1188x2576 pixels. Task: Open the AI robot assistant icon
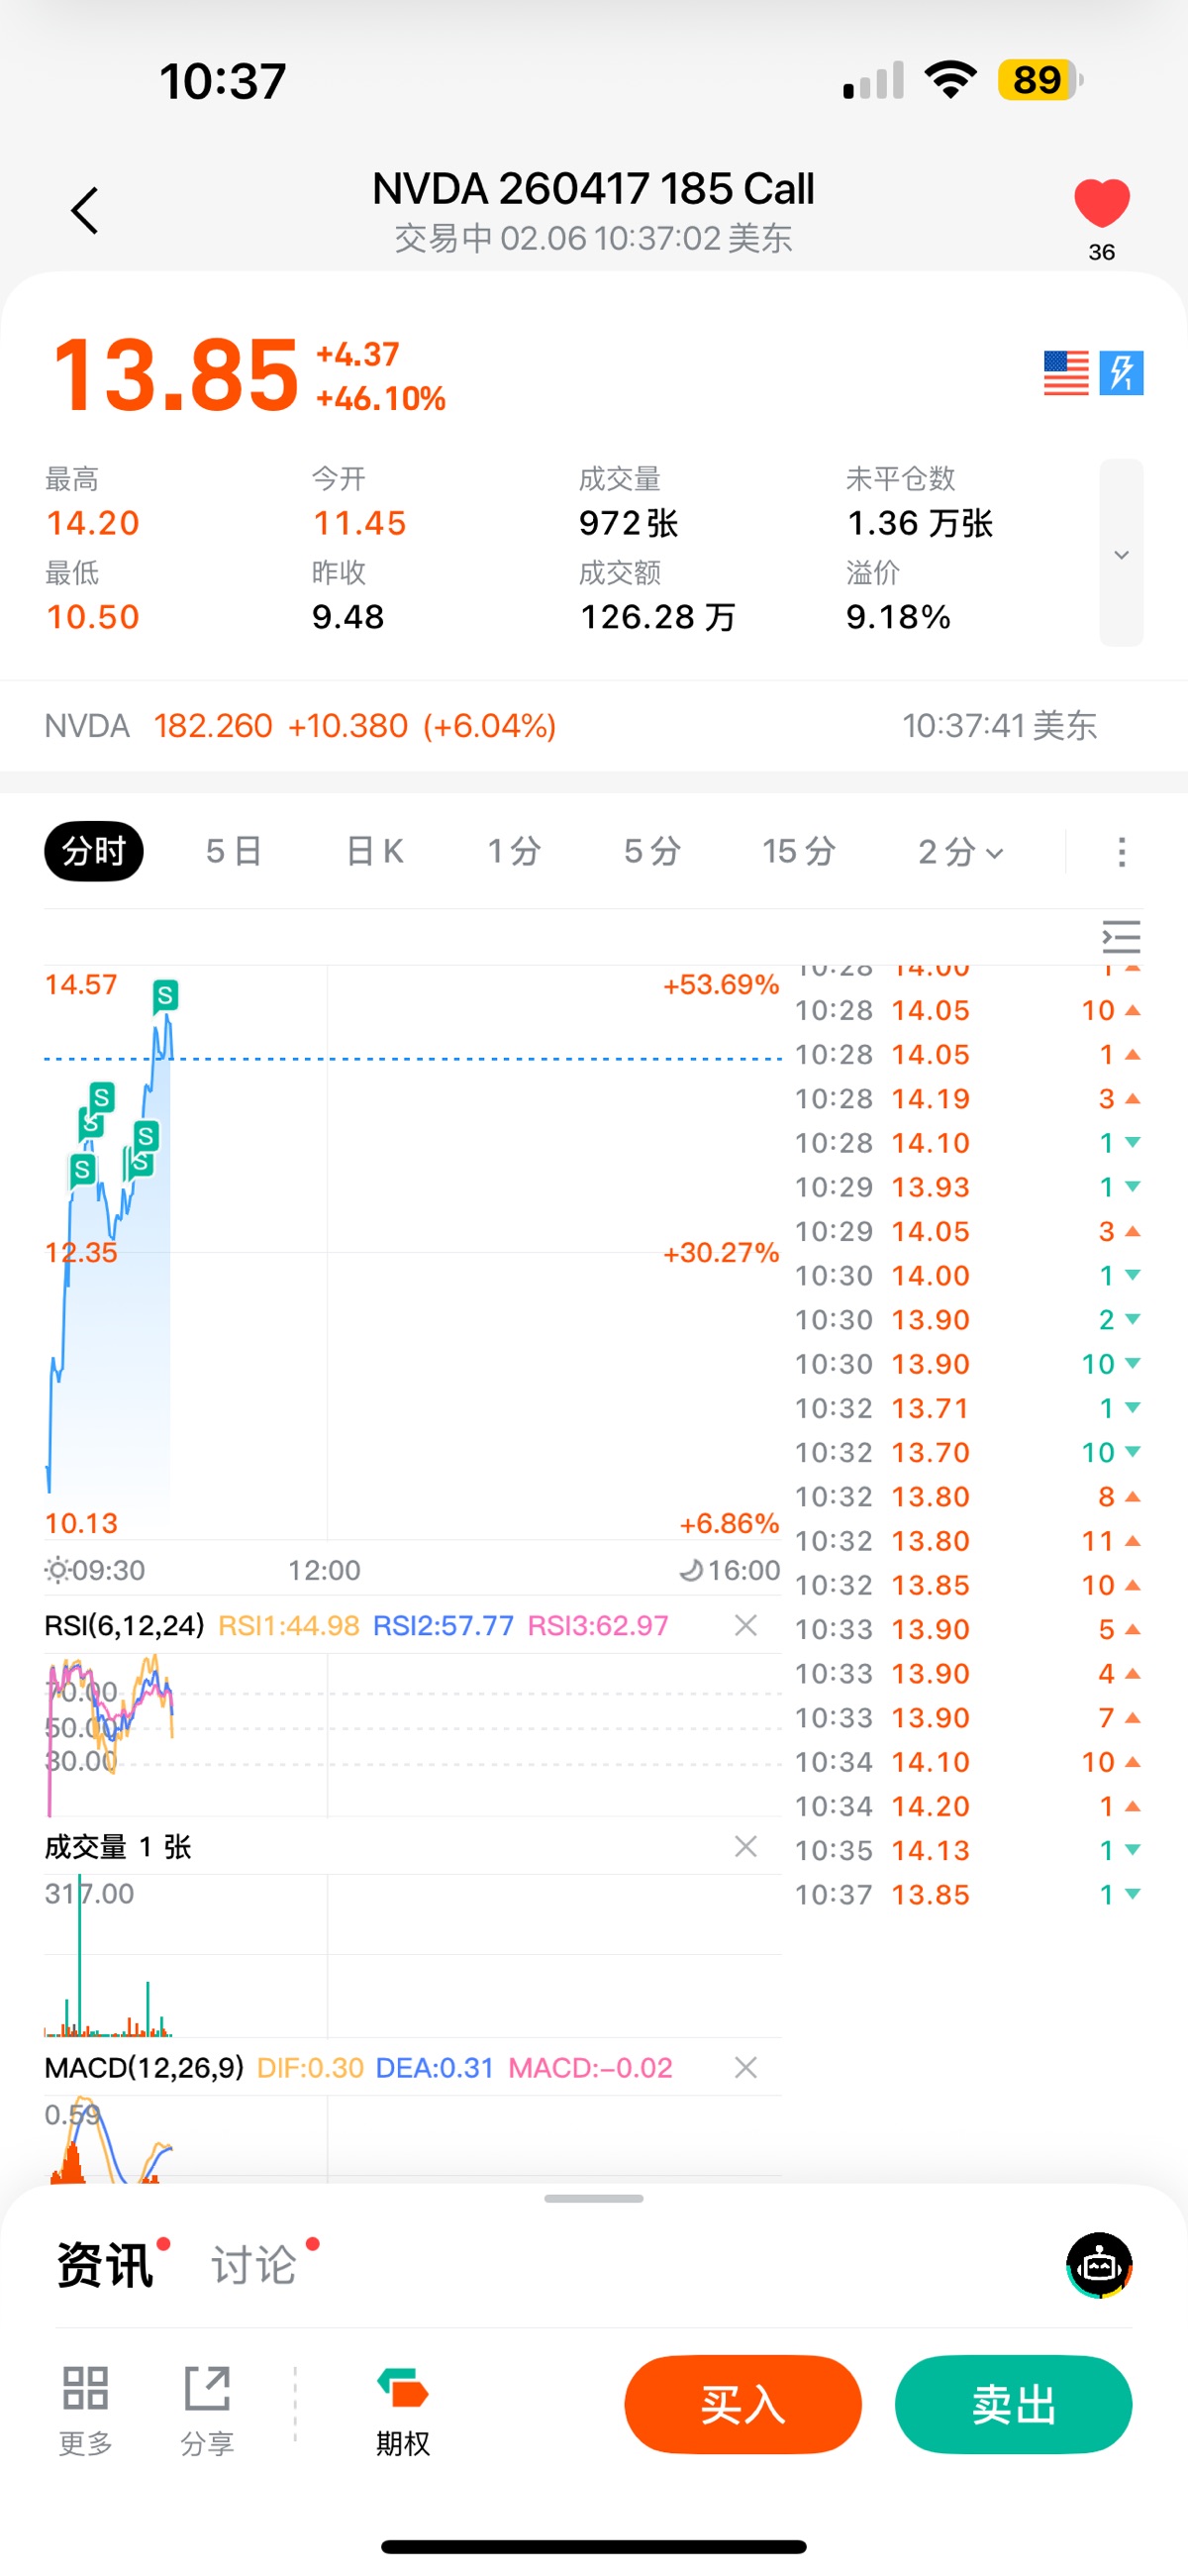(x=1099, y=2265)
